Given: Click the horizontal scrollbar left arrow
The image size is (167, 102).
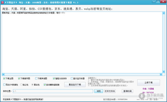Looking at the screenshot, I should coord(3,74).
